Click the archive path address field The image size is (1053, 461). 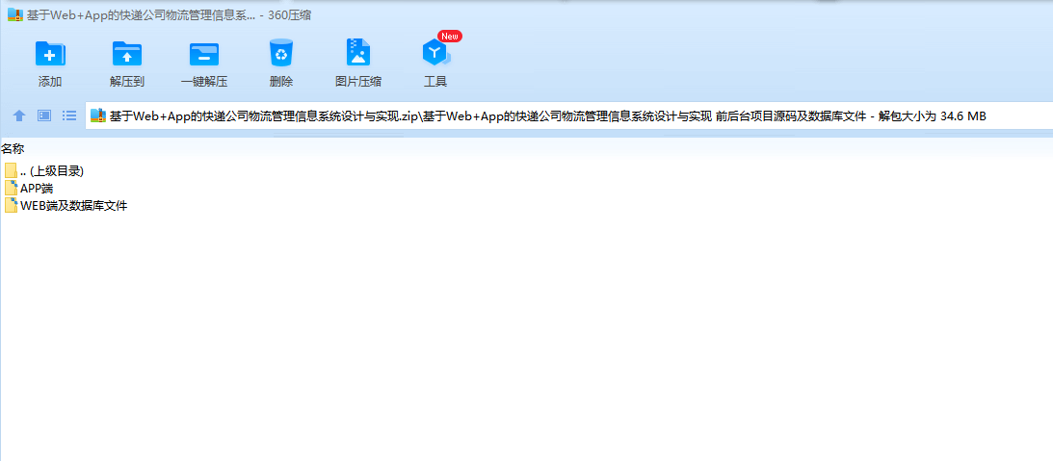click(x=568, y=115)
